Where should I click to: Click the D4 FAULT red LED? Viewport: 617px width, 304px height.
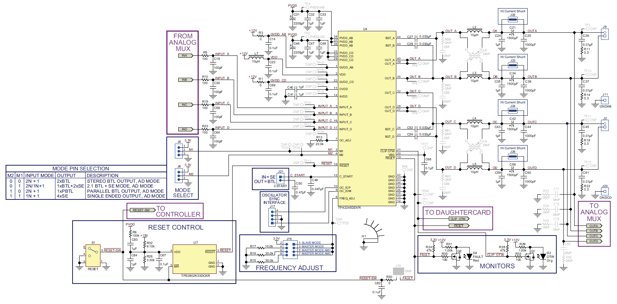pyautogui.click(x=469, y=256)
